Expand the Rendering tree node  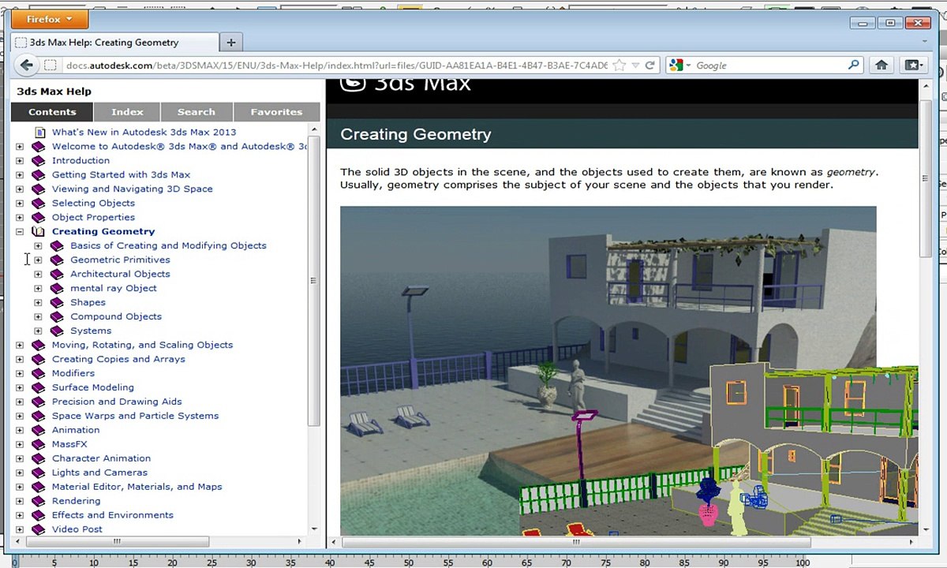pyautogui.click(x=20, y=501)
